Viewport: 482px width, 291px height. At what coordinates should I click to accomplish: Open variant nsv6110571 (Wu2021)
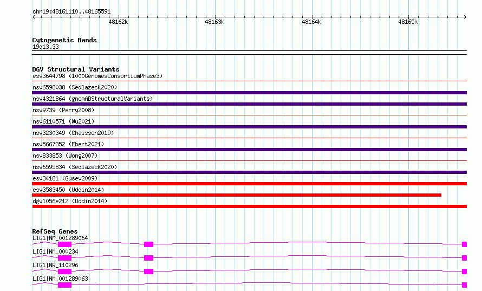click(x=63, y=121)
